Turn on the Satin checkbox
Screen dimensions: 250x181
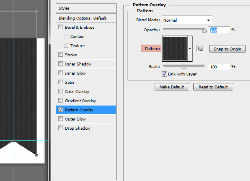tap(60, 82)
